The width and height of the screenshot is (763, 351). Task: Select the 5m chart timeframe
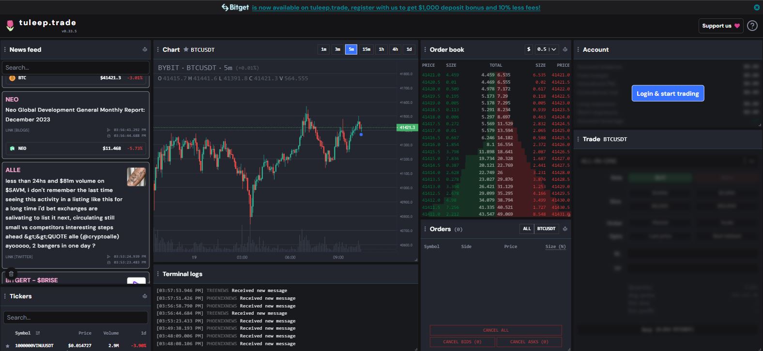coord(351,49)
